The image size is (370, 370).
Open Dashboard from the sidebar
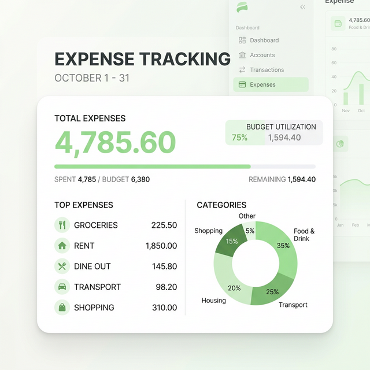click(264, 40)
